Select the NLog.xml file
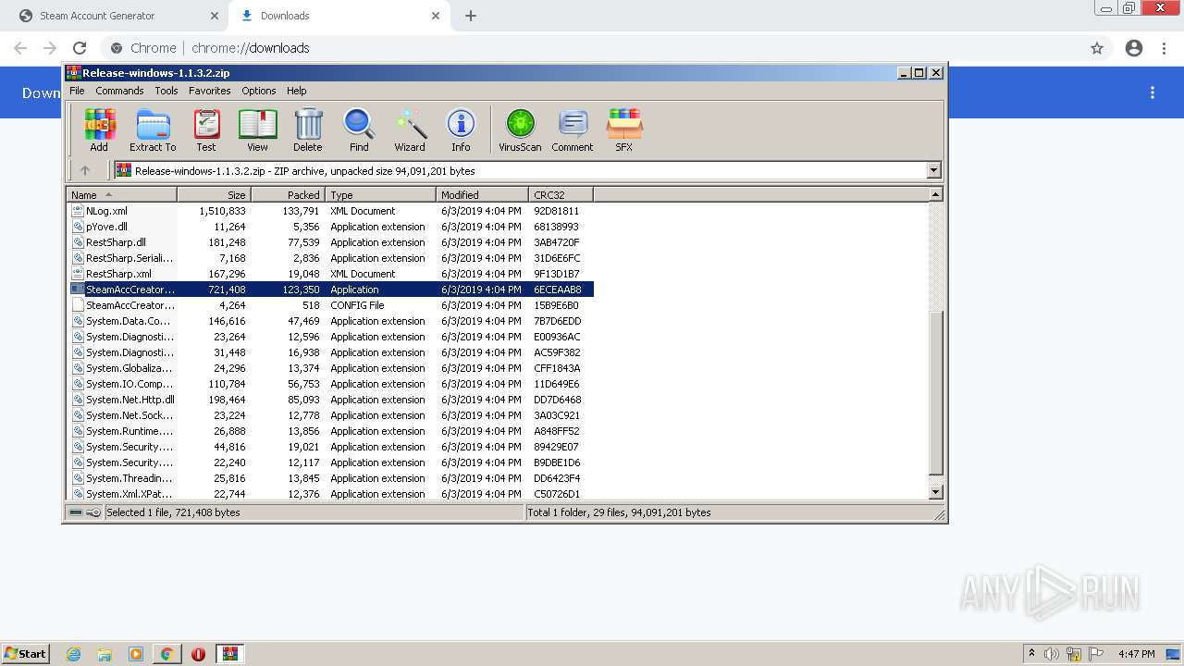This screenshot has height=666, width=1184. point(331,211)
